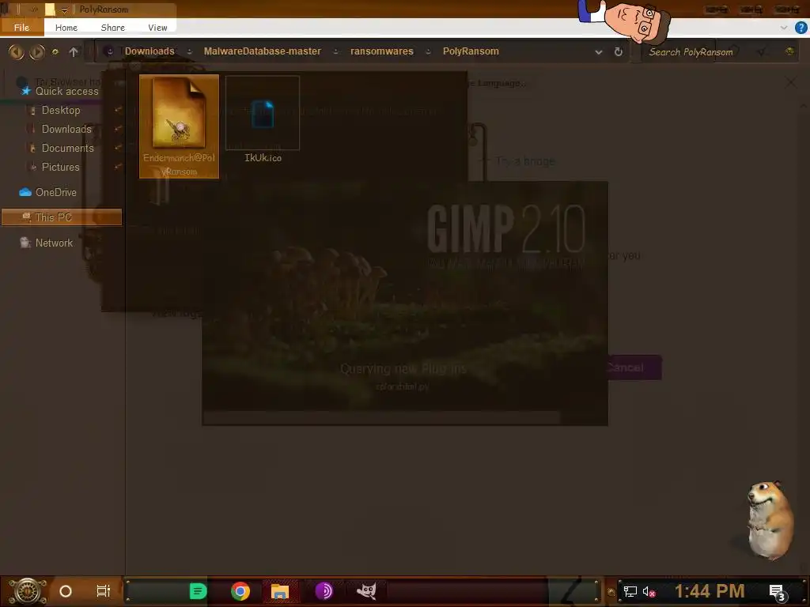The image size is (810, 607).
Task: Click the Cancel button in the background dialog
Action: pos(634,368)
